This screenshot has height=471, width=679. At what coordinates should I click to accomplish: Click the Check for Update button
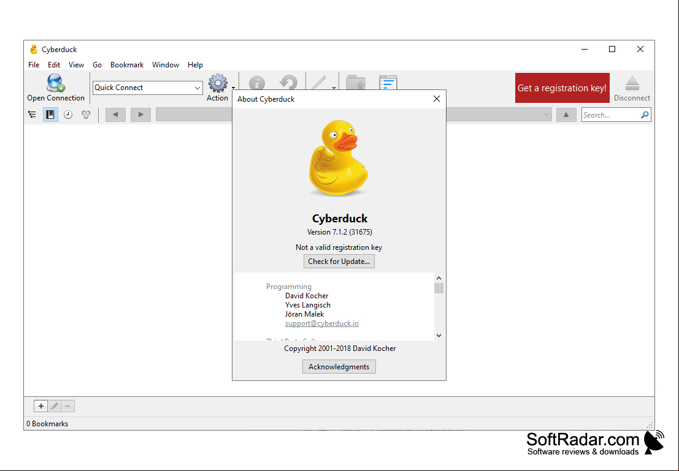click(339, 262)
